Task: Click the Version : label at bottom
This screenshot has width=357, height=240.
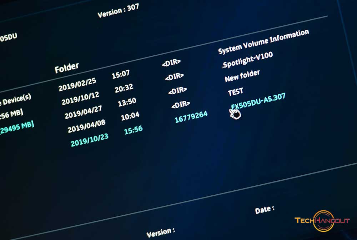Action: (x=161, y=232)
